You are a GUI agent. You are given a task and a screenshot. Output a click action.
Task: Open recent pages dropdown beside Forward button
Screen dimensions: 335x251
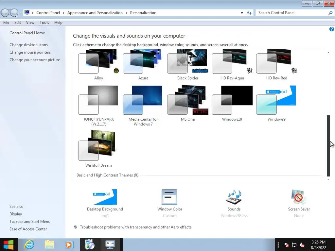click(x=21, y=13)
